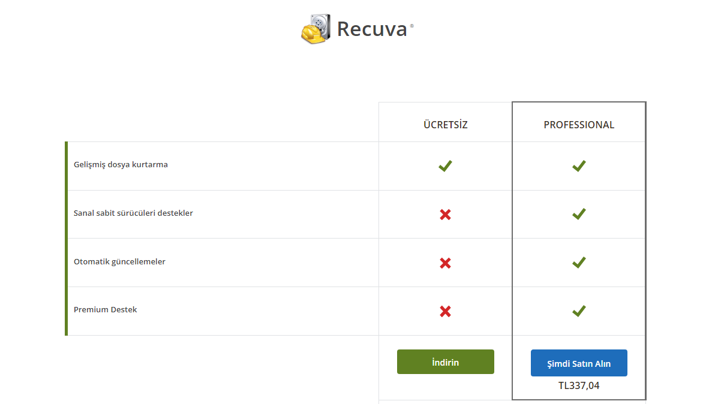Click the Professional checkmark for Premium Destek
The height and width of the screenshot is (404, 709).
579,311
